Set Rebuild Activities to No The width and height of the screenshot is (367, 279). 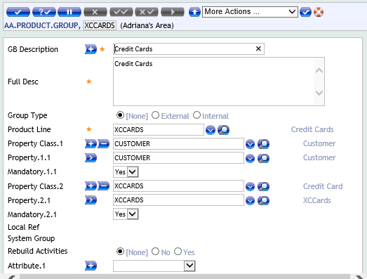(155, 252)
